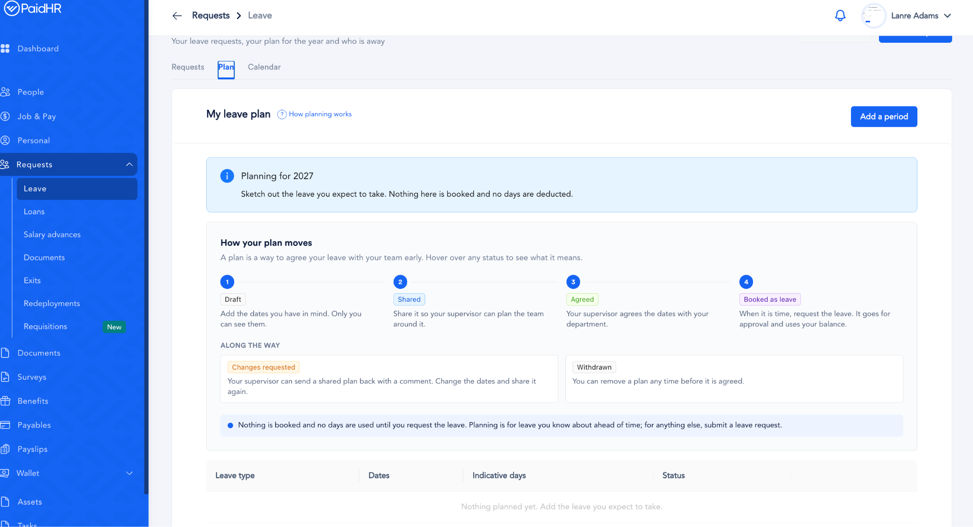Go back with the left arrow

coord(177,16)
